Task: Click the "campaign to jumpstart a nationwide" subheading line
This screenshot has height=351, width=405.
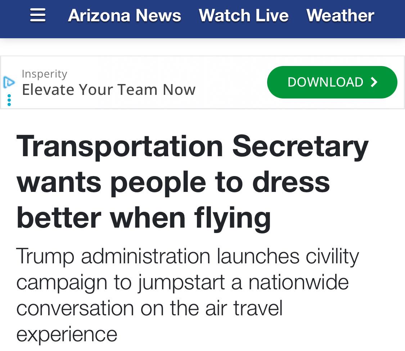Action: pyautogui.click(x=183, y=282)
